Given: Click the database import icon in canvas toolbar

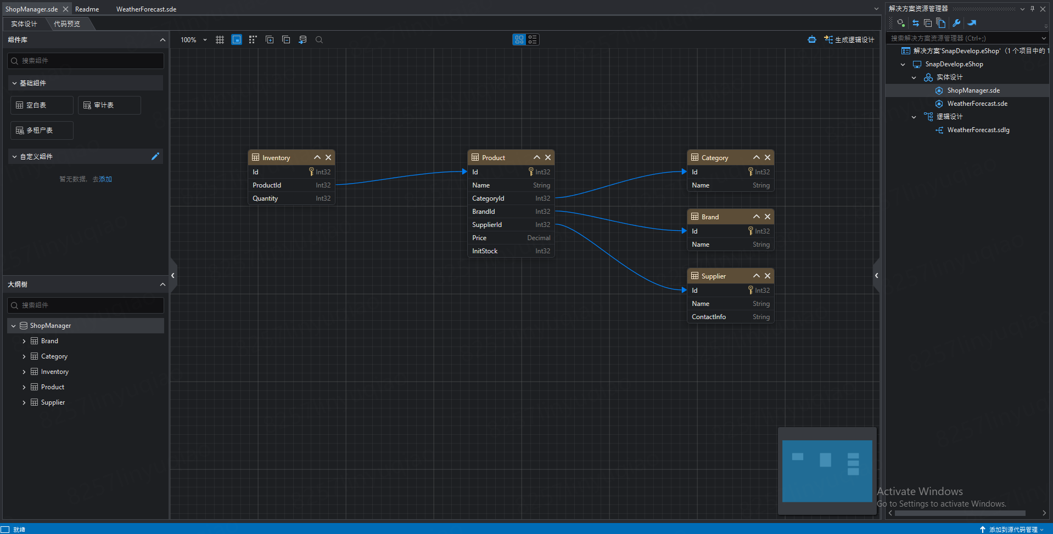Looking at the screenshot, I should tap(303, 39).
